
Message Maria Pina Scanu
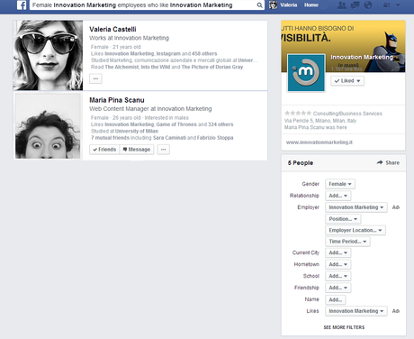[137, 150]
